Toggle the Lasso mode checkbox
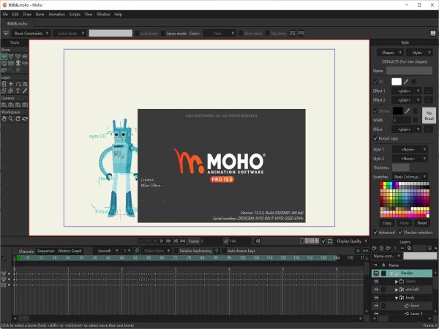Image resolution: width=439 pixels, height=329 pixels. click(x=162, y=33)
